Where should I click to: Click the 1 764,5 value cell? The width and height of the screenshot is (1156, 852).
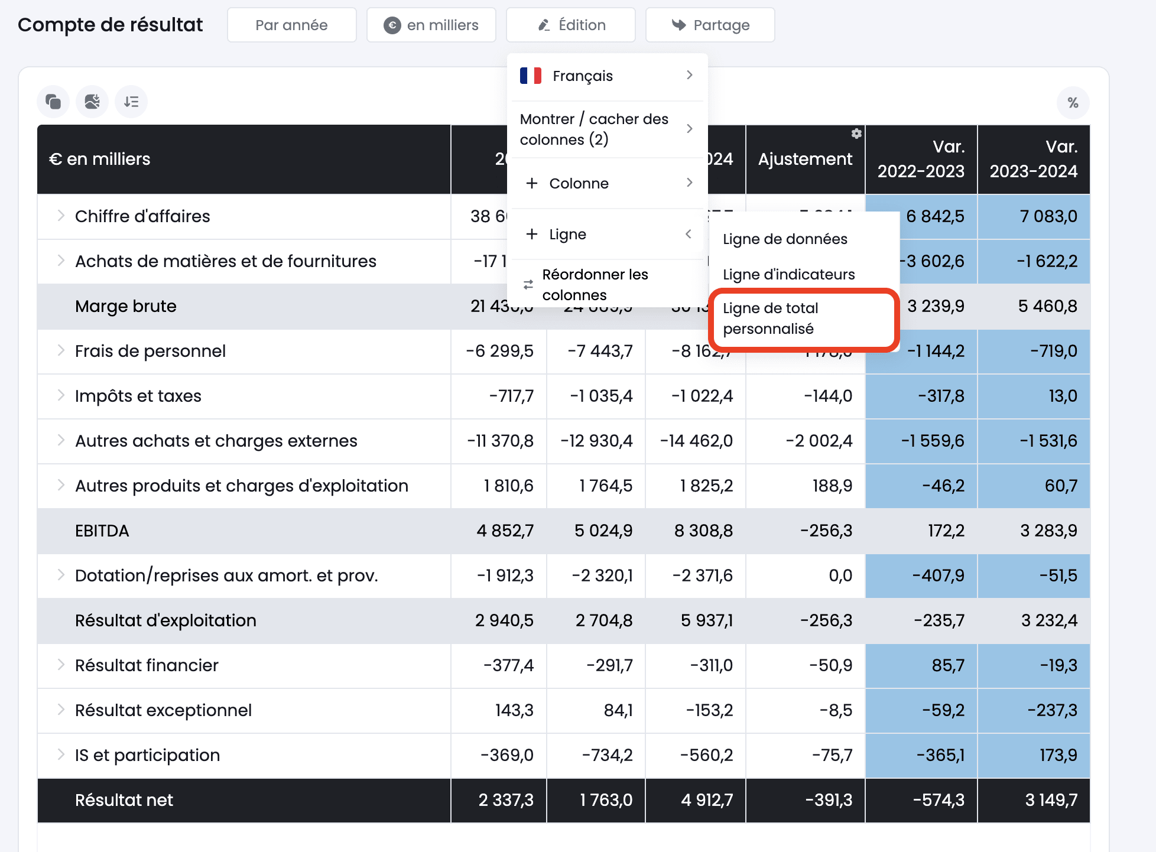point(596,486)
